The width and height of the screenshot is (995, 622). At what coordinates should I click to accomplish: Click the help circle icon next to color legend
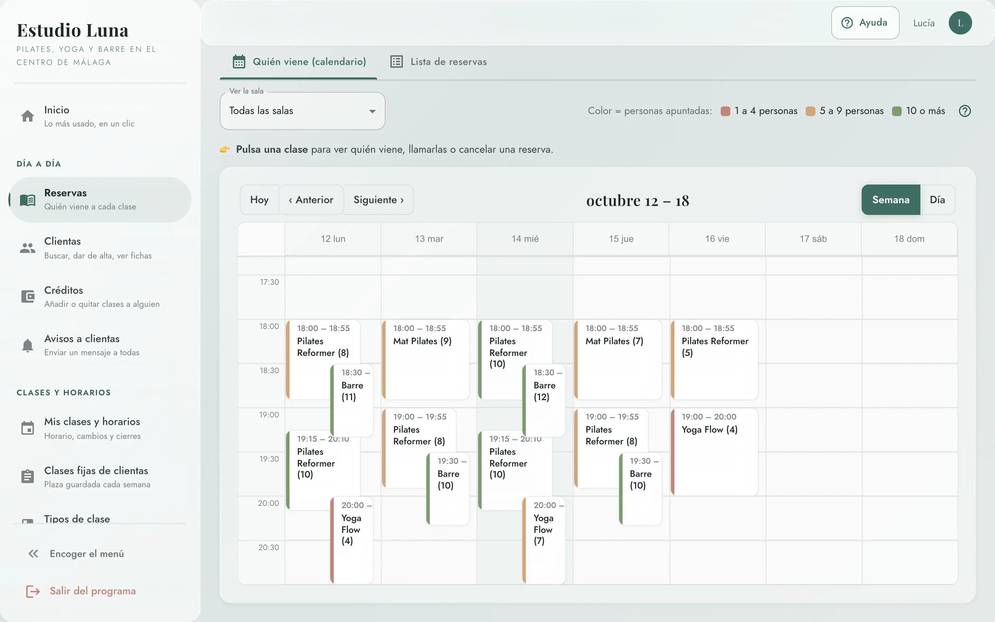[965, 111]
